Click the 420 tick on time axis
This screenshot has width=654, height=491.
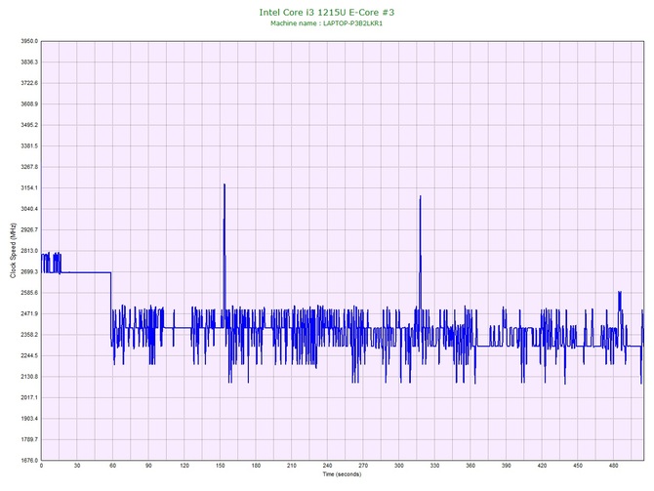[x=542, y=466]
